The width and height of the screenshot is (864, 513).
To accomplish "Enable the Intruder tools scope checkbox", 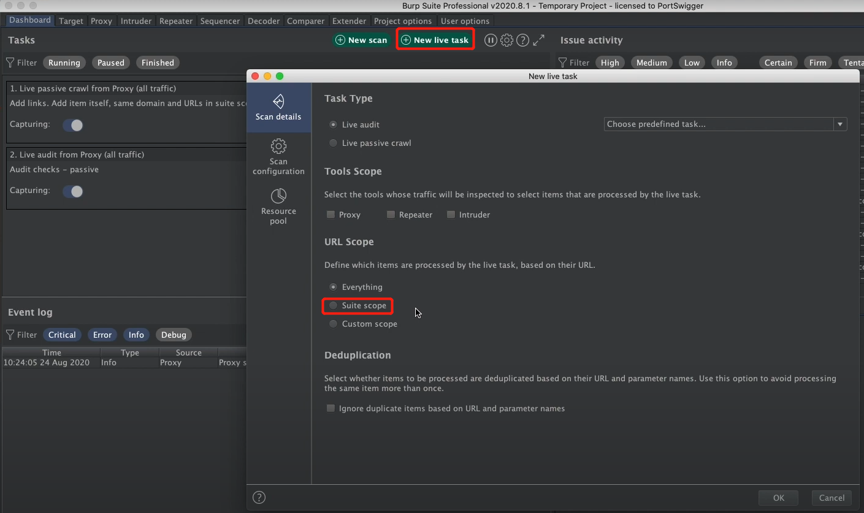I will coord(451,215).
